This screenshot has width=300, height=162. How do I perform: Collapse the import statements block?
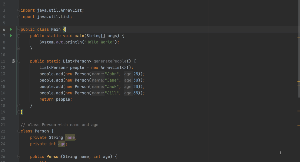coord(19,11)
